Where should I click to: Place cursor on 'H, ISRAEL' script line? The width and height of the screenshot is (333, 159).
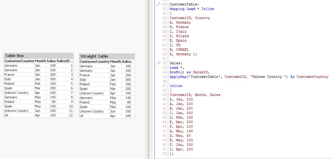coord(179,49)
